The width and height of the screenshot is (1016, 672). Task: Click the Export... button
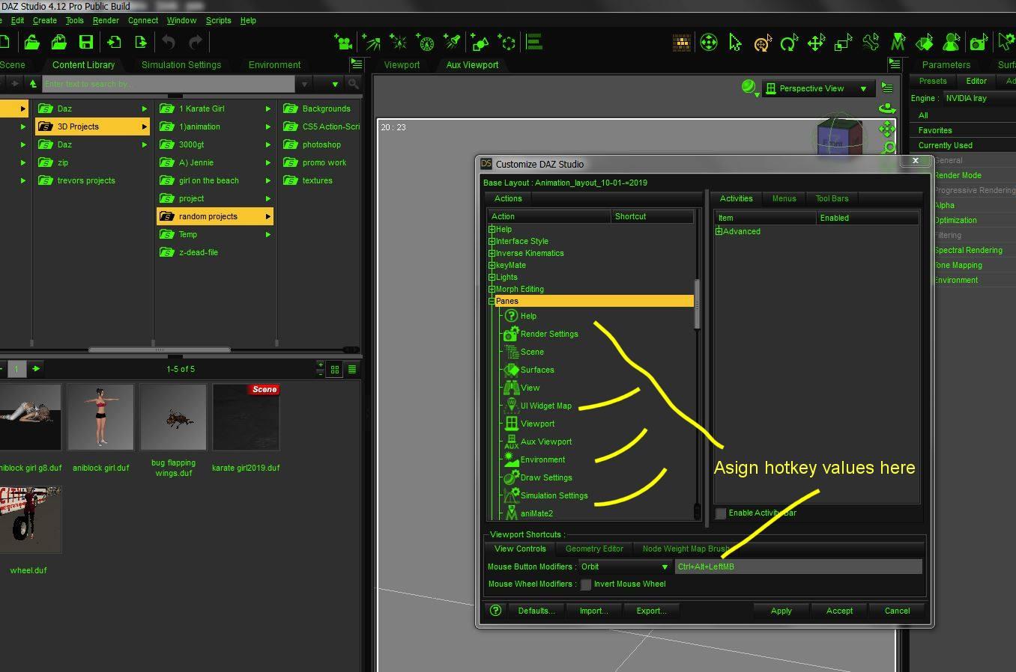pyautogui.click(x=651, y=611)
